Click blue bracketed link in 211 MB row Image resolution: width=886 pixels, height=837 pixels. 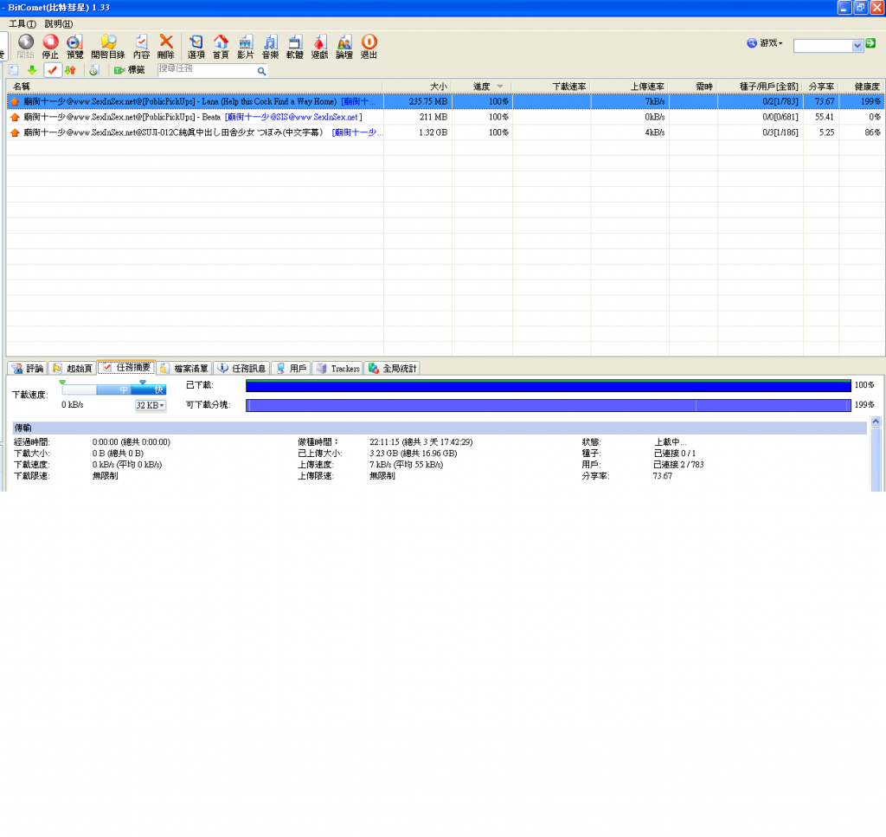(x=293, y=117)
